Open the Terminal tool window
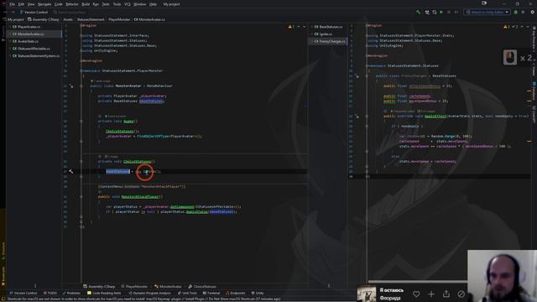The height and width of the screenshot is (302, 537). (211, 293)
